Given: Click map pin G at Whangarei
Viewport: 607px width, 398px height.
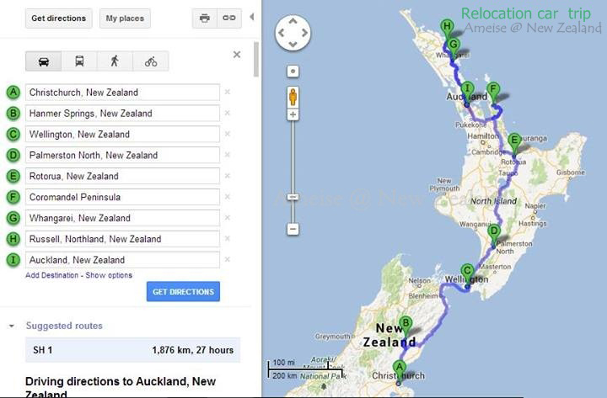Looking at the screenshot, I should tap(454, 47).
